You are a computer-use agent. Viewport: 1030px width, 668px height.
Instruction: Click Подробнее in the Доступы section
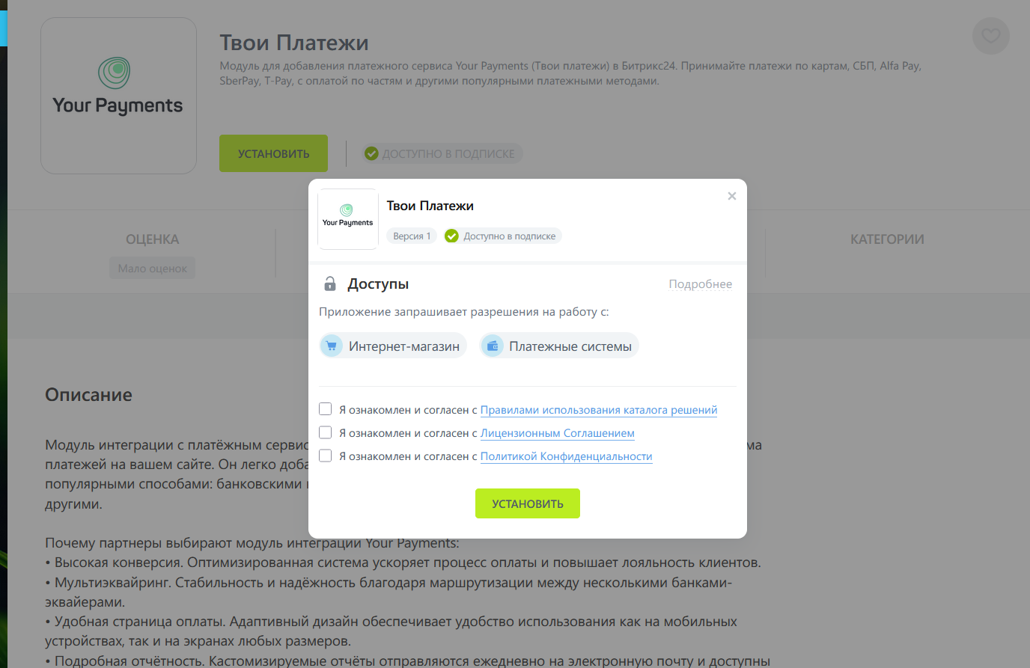(x=701, y=284)
